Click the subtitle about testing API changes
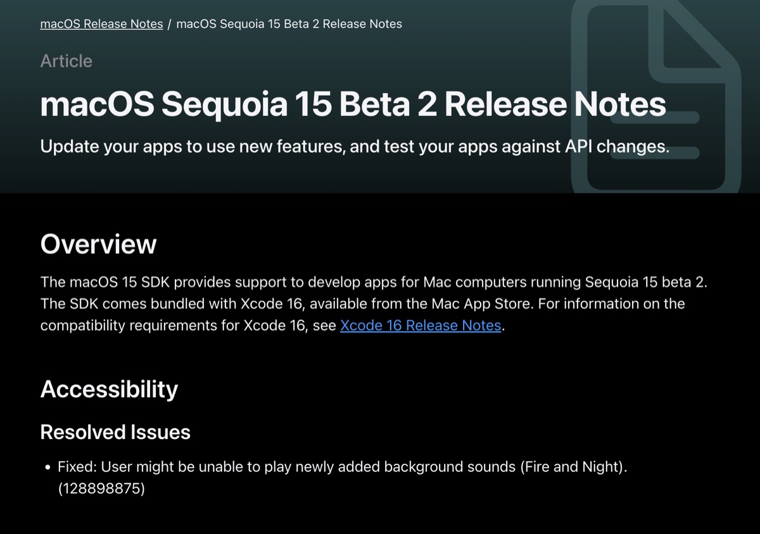The image size is (760, 534). (355, 146)
